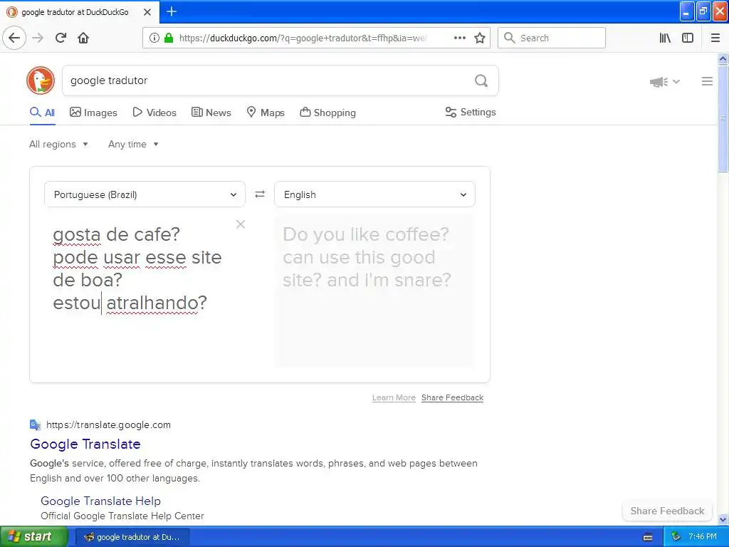This screenshot has height=547, width=729.
Task: Open page actions three-dots menu
Action: [459, 38]
